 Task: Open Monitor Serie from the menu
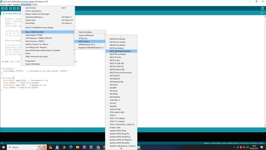pyautogui.click(x=48, y=20)
